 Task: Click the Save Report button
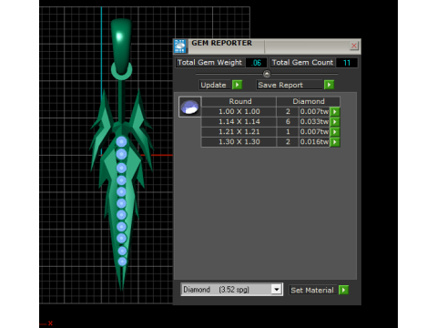tap(290, 85)
